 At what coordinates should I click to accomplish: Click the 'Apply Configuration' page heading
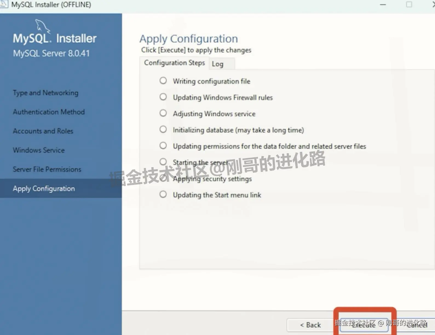[x=189, y=39]
